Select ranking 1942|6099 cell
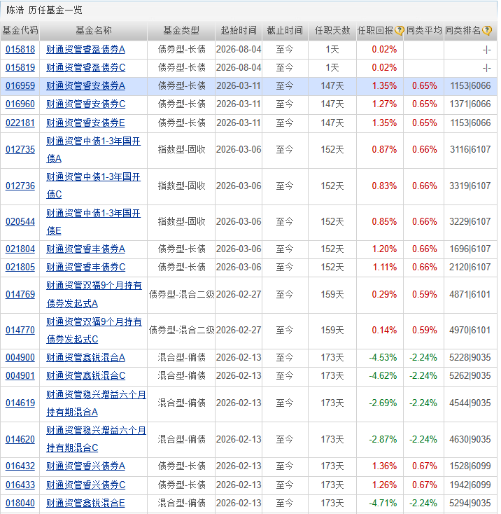The image size is (501, 514). [x=470, y=485]
